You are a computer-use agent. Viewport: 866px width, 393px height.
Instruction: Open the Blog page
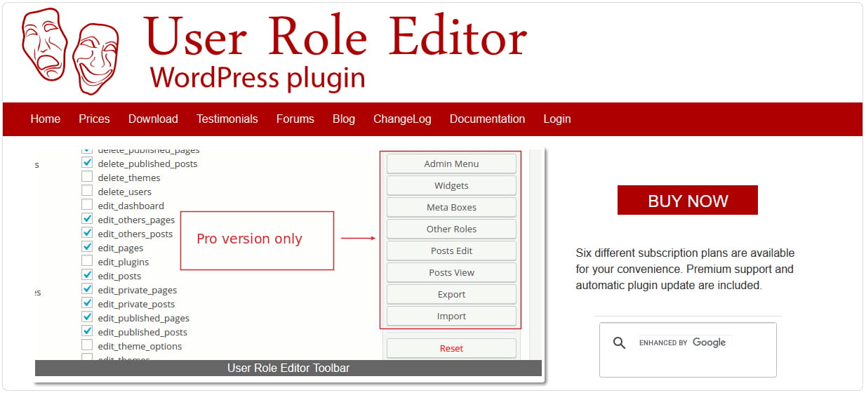(344, 119)
